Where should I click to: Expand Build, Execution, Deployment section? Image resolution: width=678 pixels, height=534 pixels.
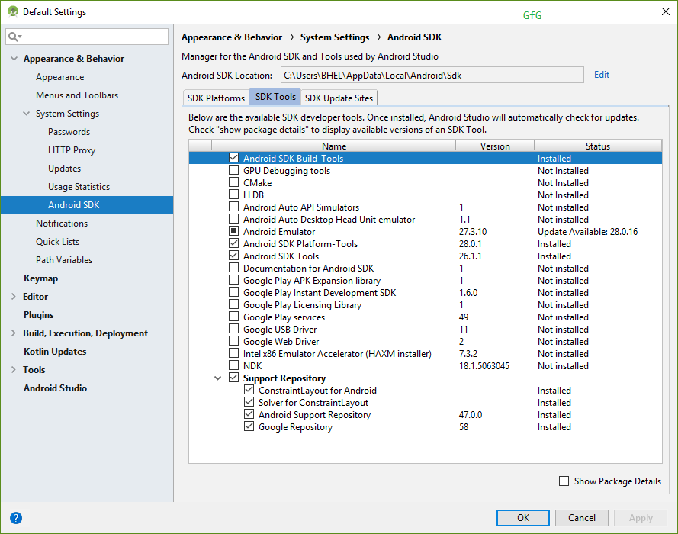point(14,333)
